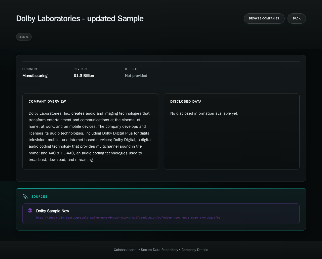The image size is (322, 259).
Task: Click the Company Overview section heading
Action: (x=47, y=102)
